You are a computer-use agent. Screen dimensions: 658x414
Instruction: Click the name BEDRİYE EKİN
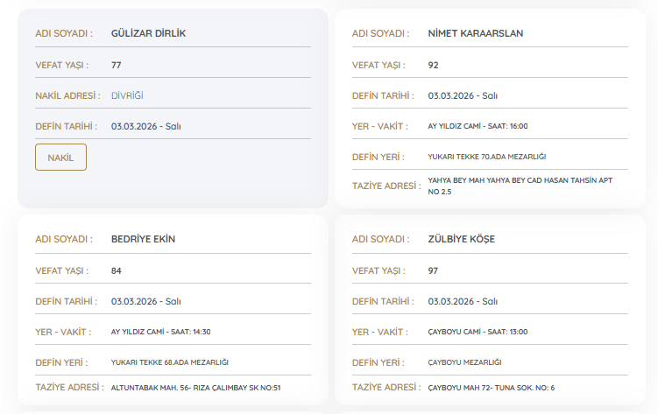[144, 239]
